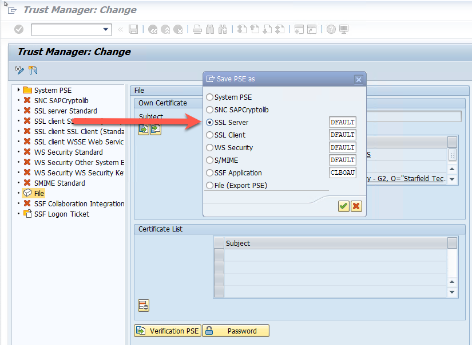
Task: Click the SSL Server DFAULT input field
Action: (342, 123)
